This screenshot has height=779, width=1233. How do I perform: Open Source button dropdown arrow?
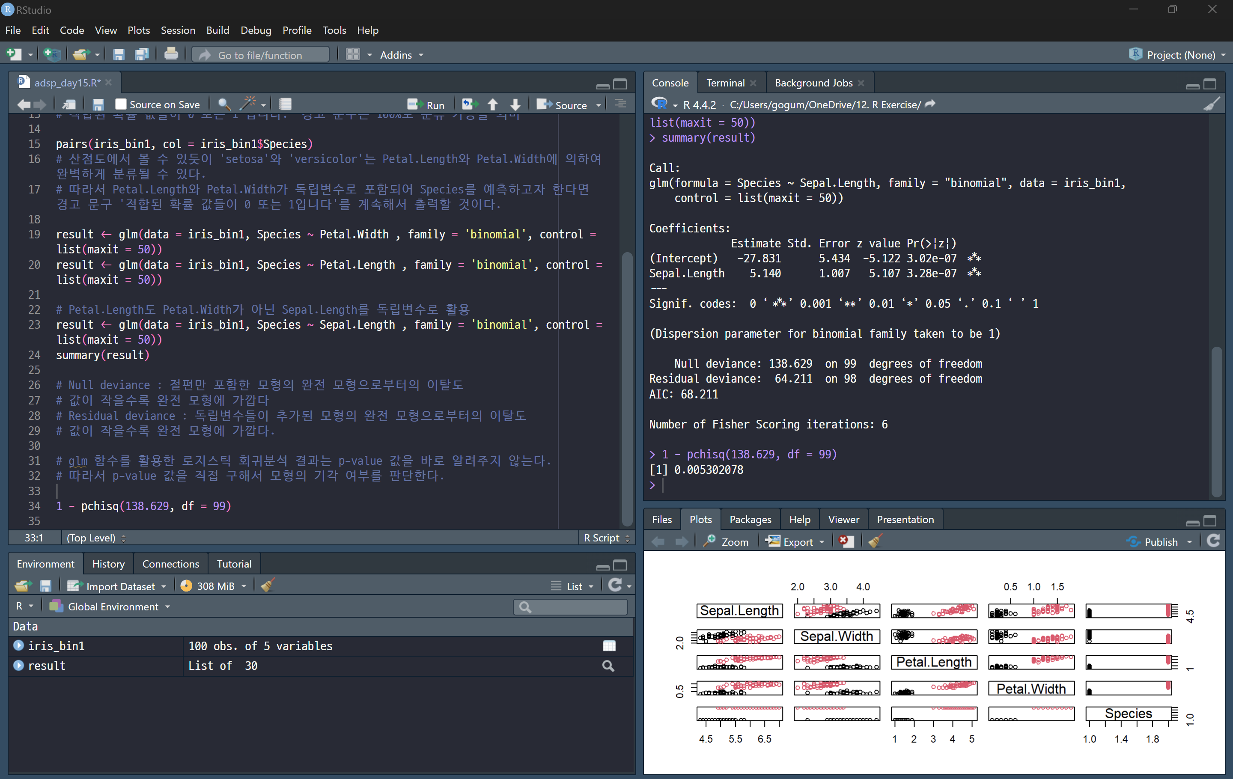[x=599, y=105]
